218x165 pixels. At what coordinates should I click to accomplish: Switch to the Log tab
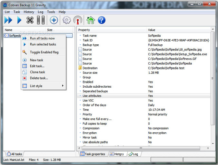click(x=133, y=154)
